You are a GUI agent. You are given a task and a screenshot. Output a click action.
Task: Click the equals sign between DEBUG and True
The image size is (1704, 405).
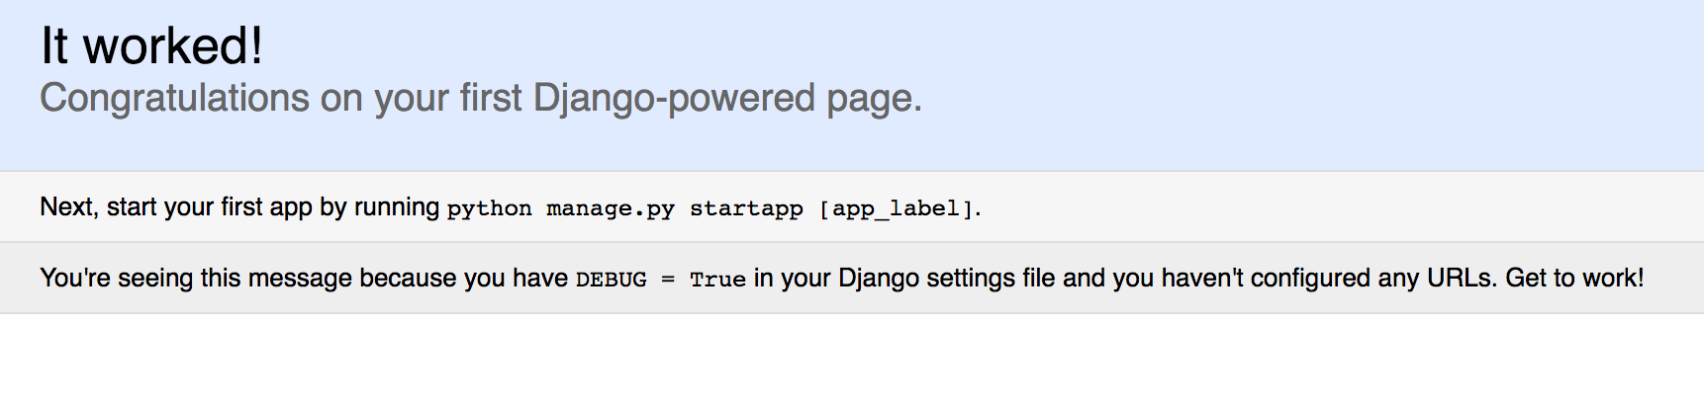[668, 280]
